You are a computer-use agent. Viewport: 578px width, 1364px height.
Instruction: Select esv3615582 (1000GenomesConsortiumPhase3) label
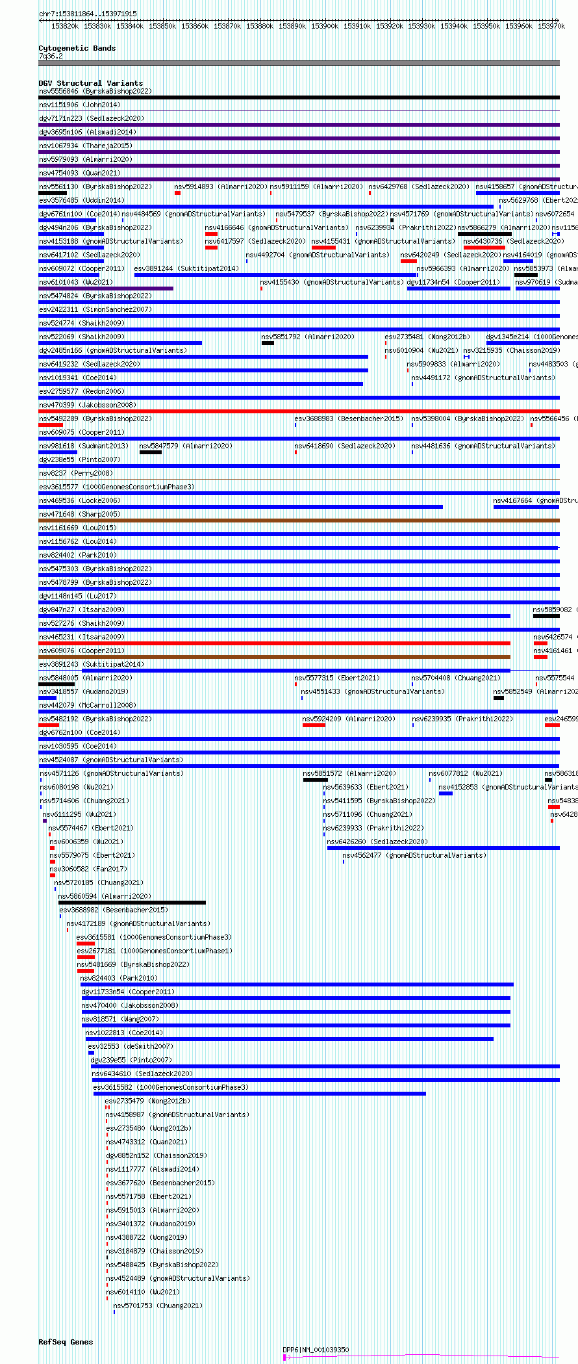click(171, 1087)
